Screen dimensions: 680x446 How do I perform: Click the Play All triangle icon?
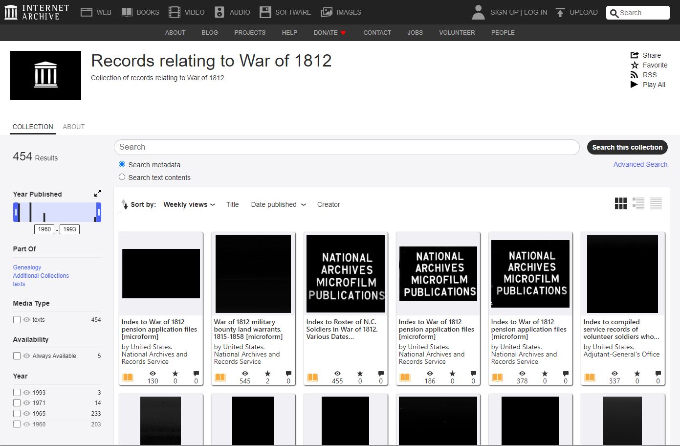point(634,85)
